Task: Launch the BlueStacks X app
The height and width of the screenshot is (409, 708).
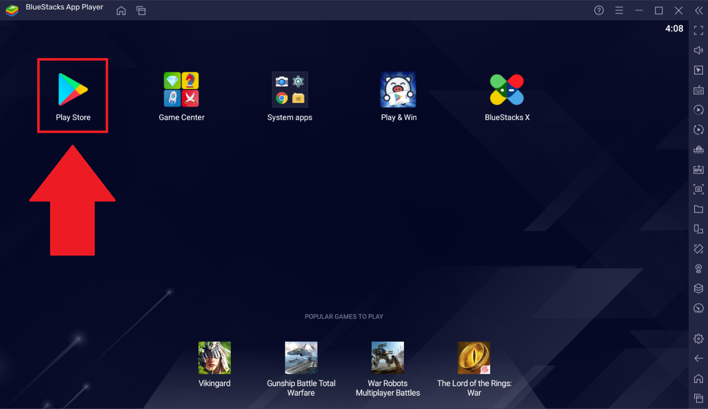Action: (x=507, y=96)
